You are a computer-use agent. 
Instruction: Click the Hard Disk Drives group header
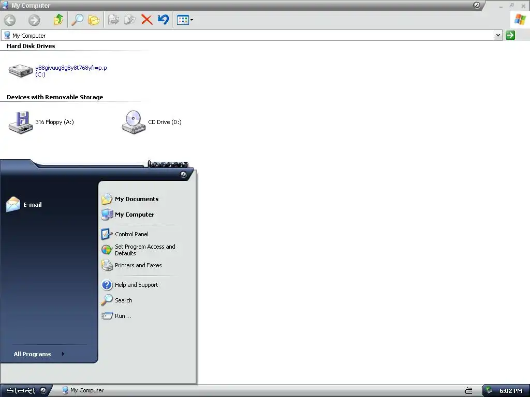[31, 46]
